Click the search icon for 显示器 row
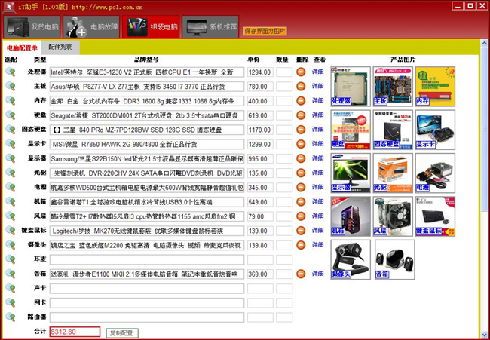 [11, 158]
